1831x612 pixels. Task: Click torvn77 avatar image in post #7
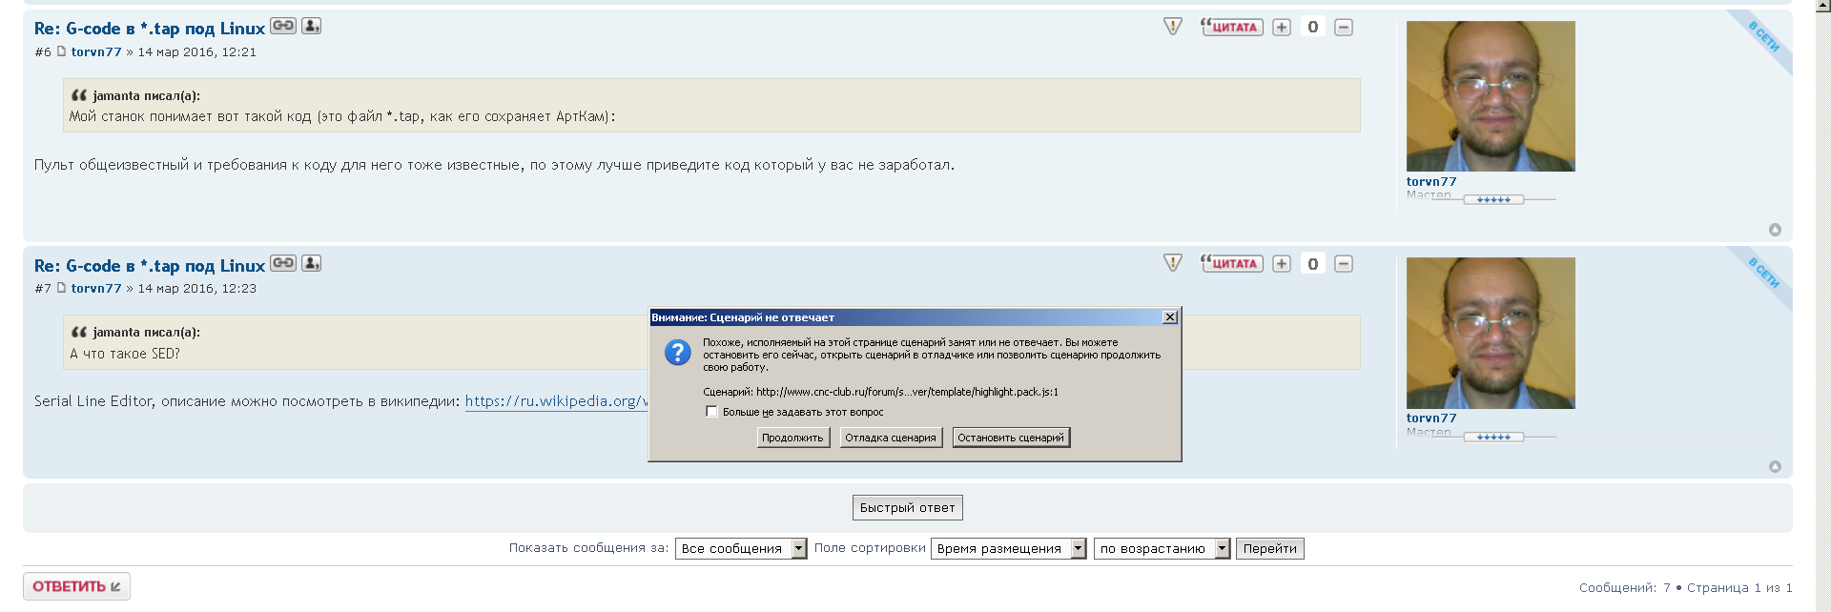click(x=1491, y=333)
